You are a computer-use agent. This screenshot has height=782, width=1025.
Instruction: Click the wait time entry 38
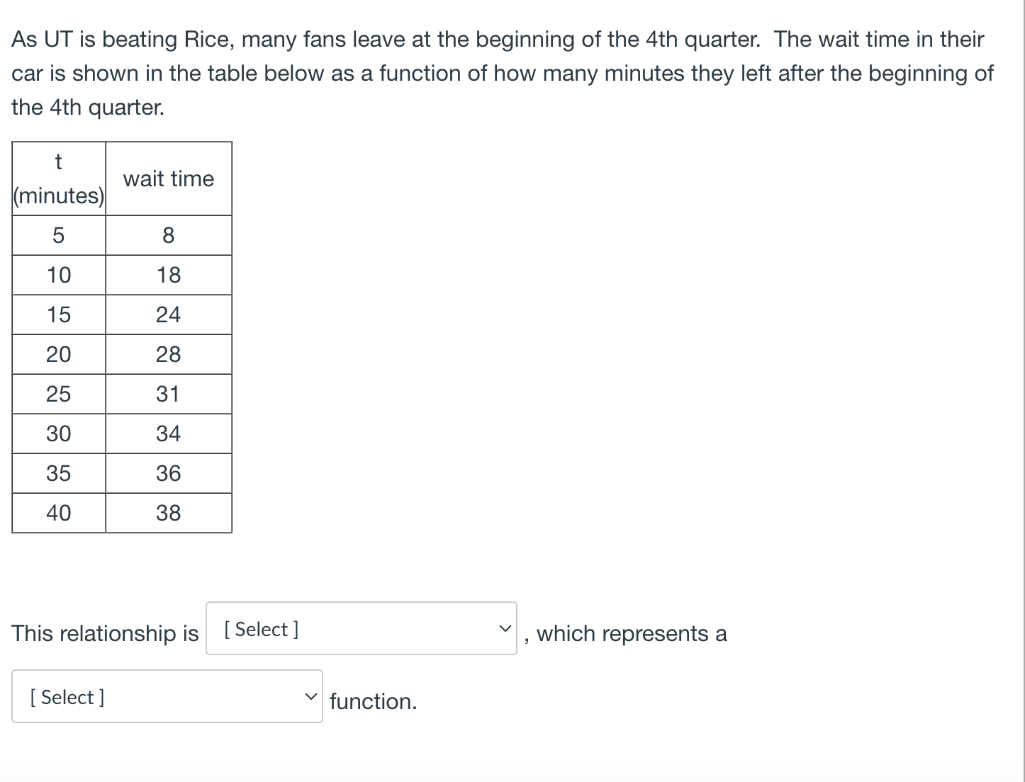click(x=169, y=513)
